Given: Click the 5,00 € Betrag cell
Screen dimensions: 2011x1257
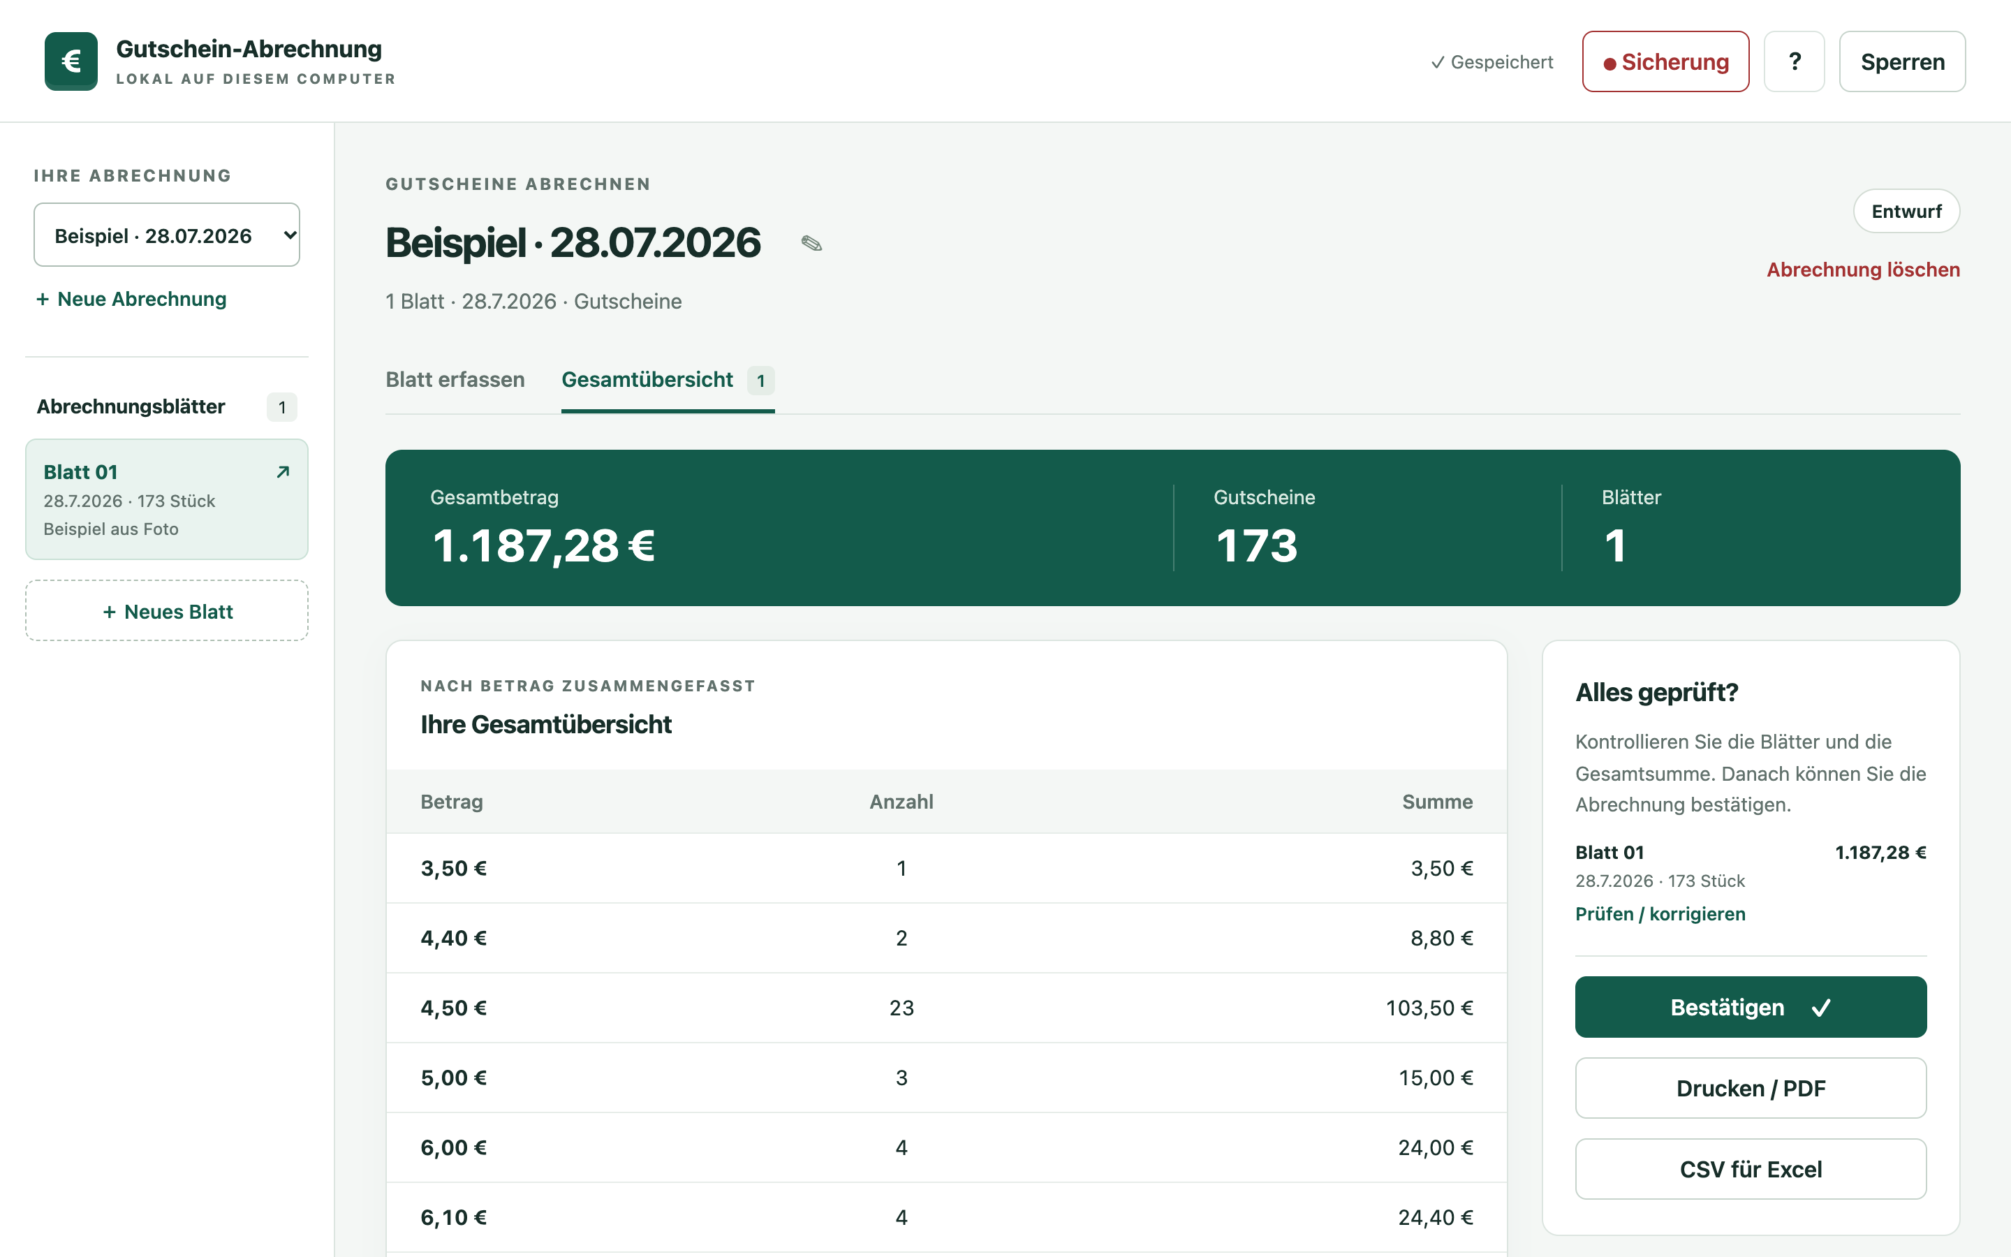Looking at the screenshot, I should pyautogui.click(x=454, y=1078).
